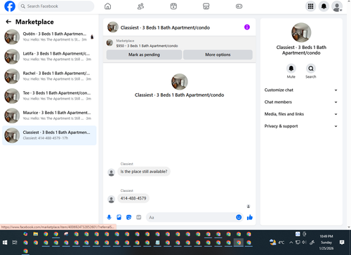Choose a sticker icon
The image size is (351, 255).
click(128, 217)
